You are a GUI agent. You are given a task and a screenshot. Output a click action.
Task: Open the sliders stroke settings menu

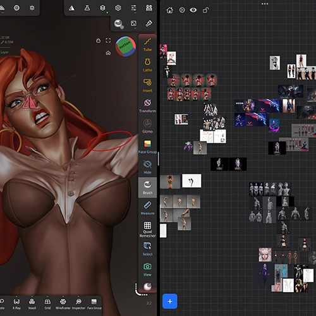133,8
